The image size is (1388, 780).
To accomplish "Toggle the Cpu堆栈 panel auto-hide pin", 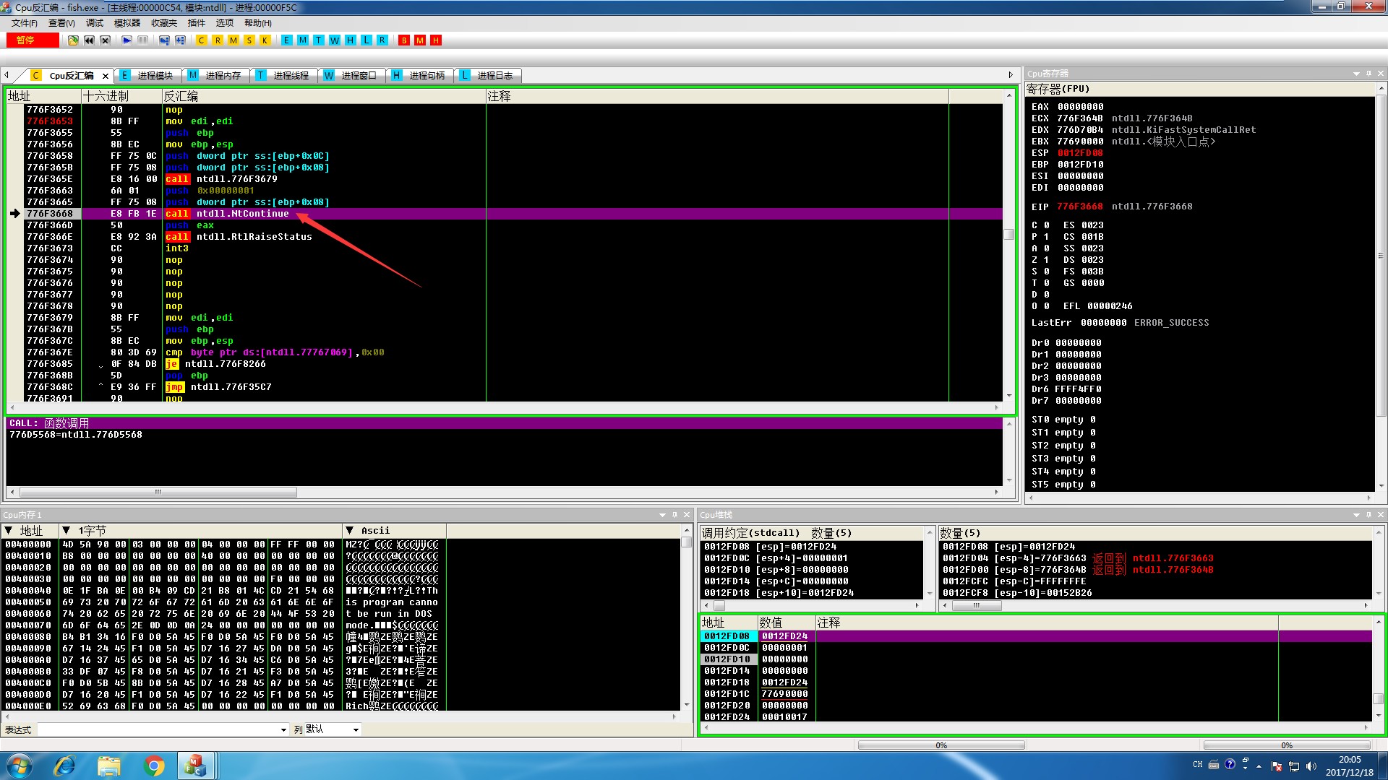I will pos(1368,515).
